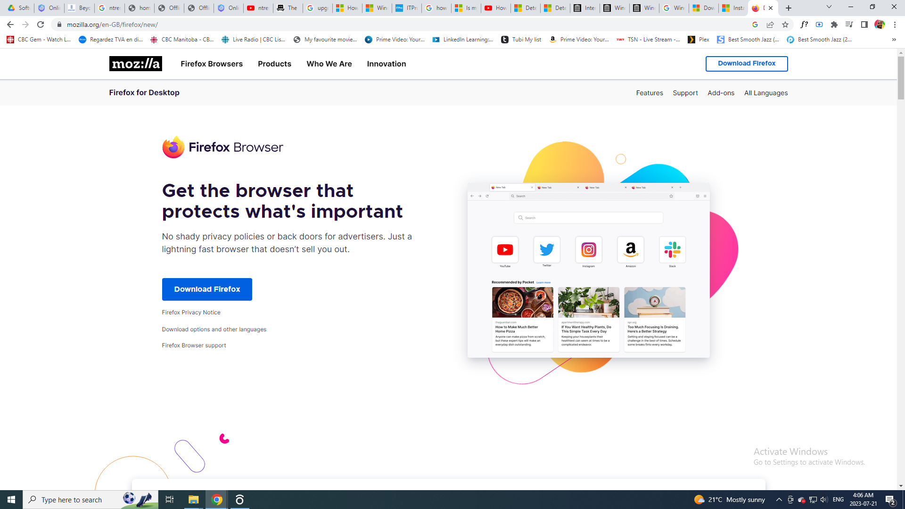905x509 pixels.
Task: Open new browser tab with plus button
Action: click(789, 8)
